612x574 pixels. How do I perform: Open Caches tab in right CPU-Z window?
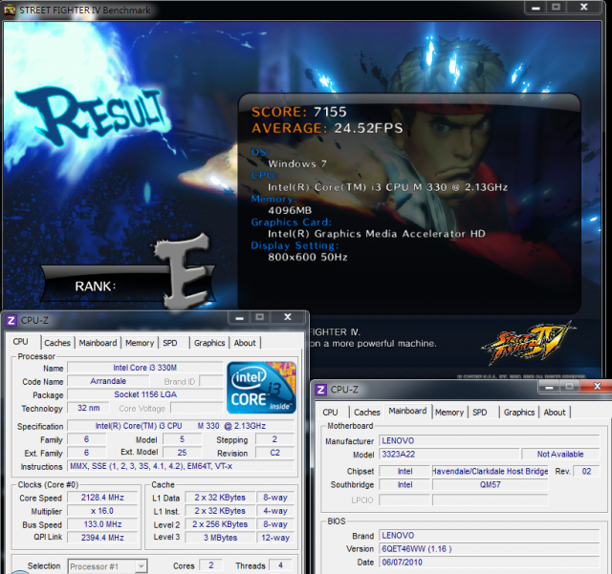[367, 413]
